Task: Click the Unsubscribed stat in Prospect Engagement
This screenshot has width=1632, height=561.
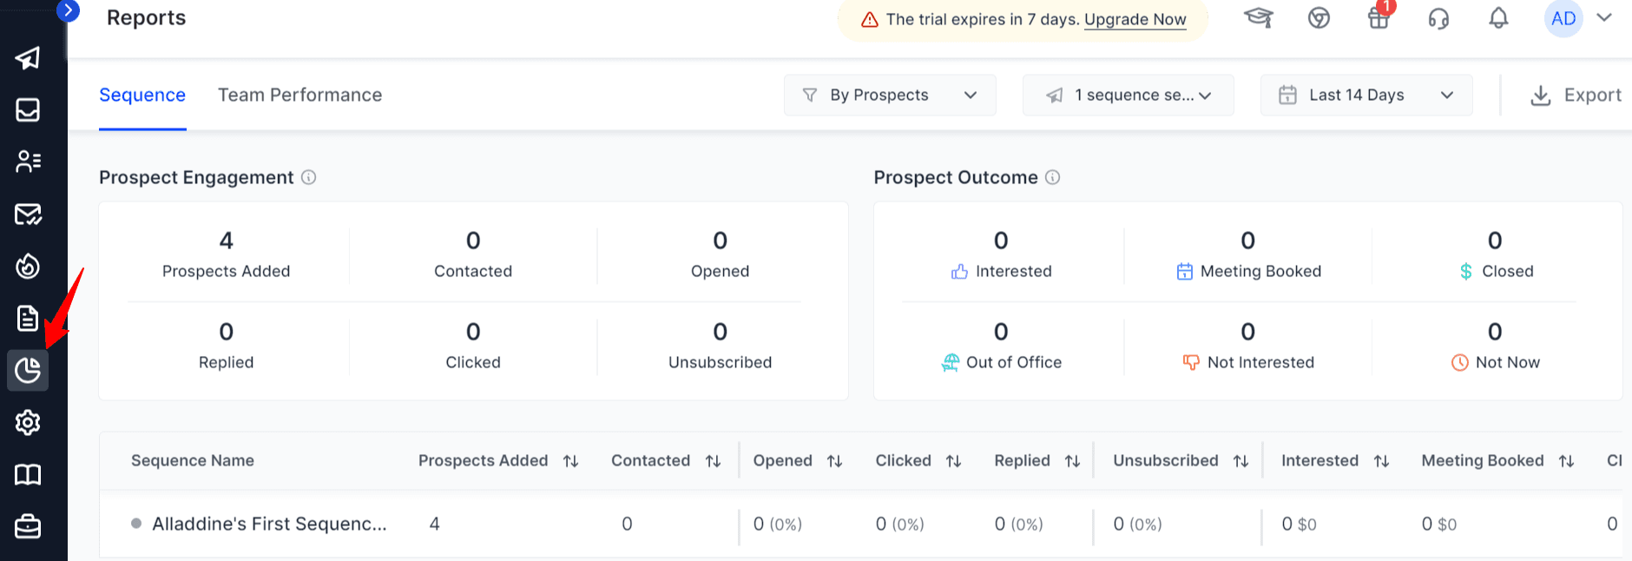Action: click(720, 345)
